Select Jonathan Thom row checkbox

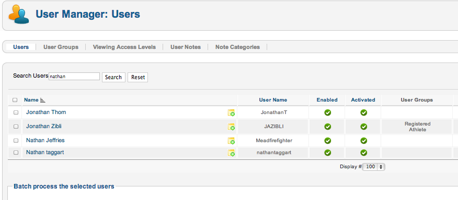click(16, 113)
